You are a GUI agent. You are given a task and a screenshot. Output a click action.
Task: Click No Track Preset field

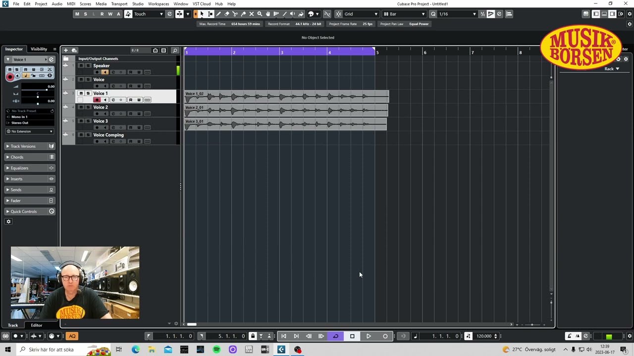(30, 111)
